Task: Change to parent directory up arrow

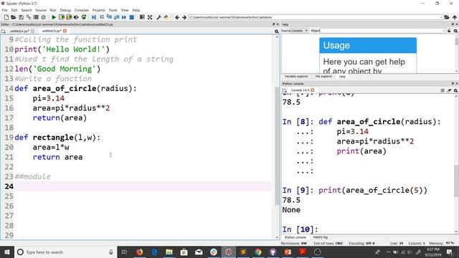Action: [455, 17]
